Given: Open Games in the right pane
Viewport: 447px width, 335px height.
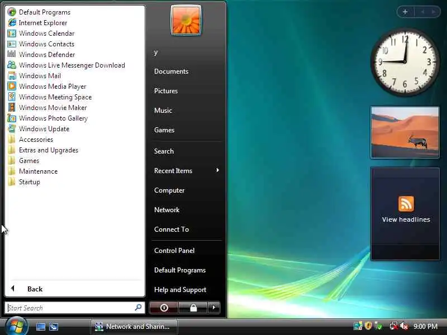Looking at the screenshot, I should coord(164,130).
